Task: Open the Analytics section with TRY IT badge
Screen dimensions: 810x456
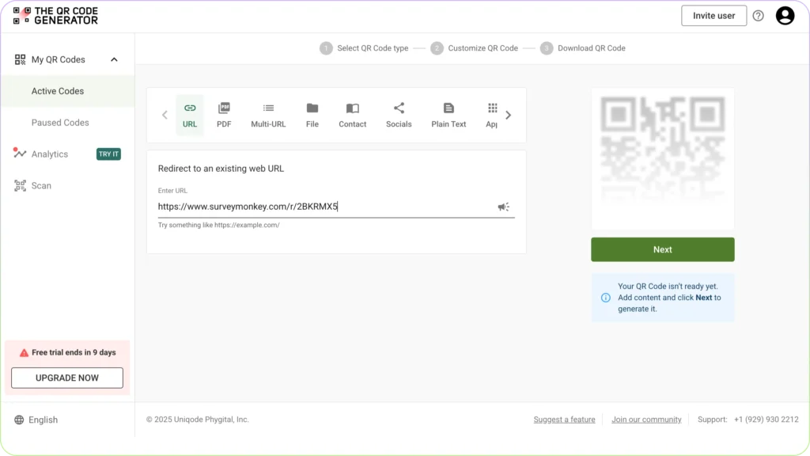Action: (x=49, y=154)
